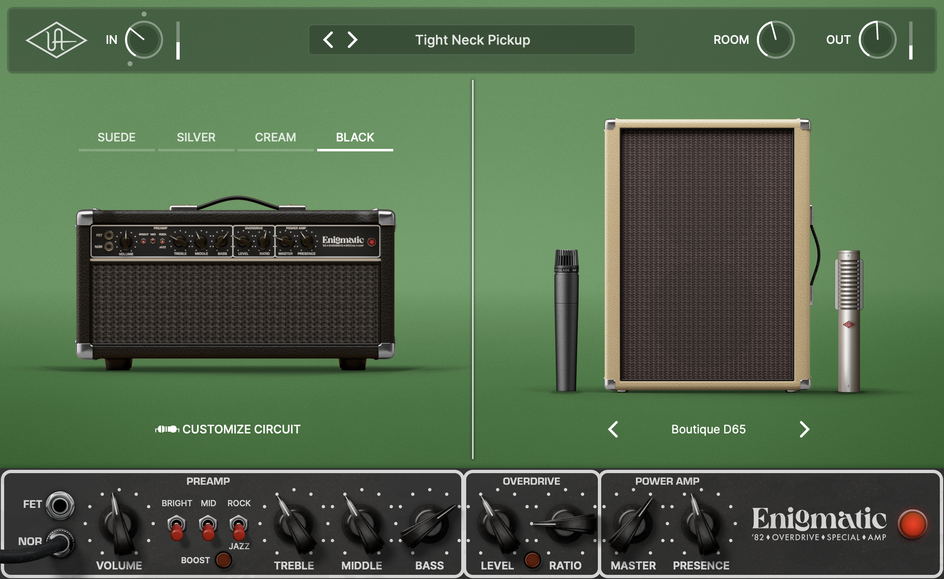Screen dimensions: 944x579
Task: Adjust the ROOM knob
Action: [775, 40]
